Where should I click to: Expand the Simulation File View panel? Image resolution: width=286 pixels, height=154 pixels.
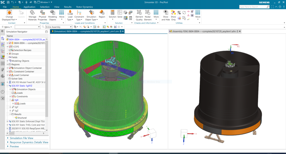click(x=8, y=138)
